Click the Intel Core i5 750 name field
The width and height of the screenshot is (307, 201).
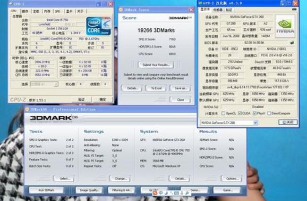(58, 20)
